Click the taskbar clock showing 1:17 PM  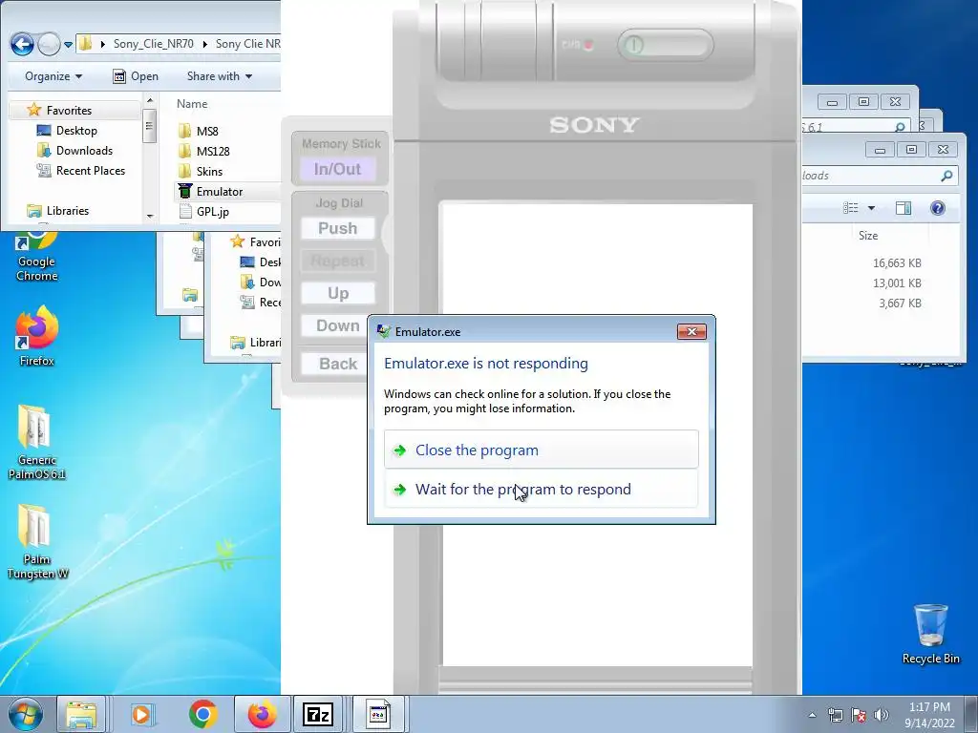(929, 715)
